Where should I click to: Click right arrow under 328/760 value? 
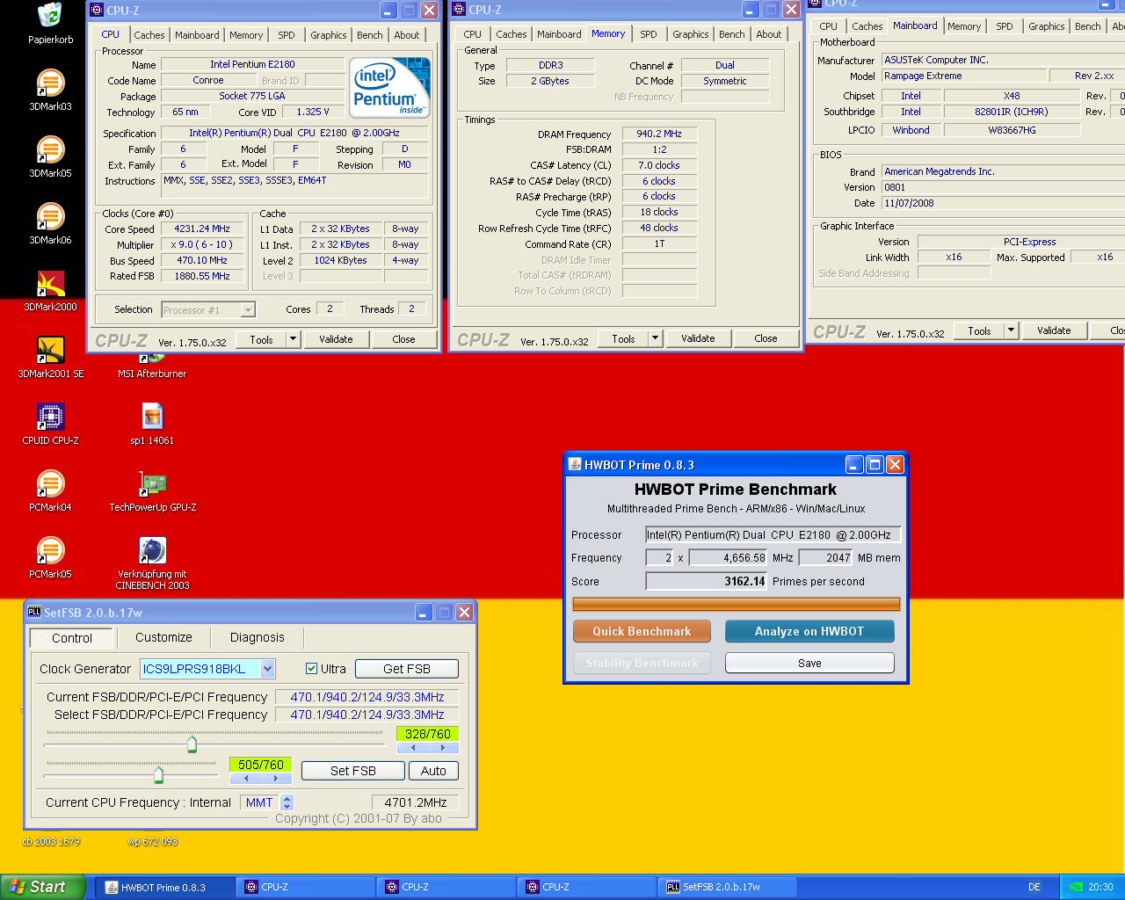[443, 748]
